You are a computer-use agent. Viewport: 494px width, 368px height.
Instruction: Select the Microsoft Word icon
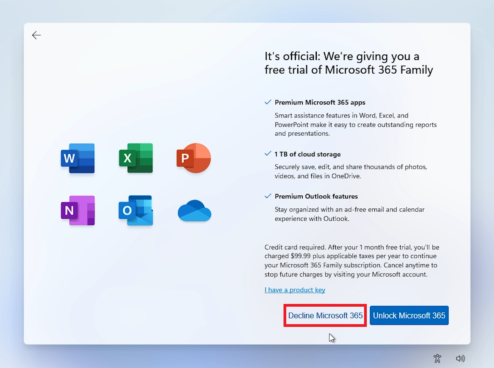(x=77, y=158)
